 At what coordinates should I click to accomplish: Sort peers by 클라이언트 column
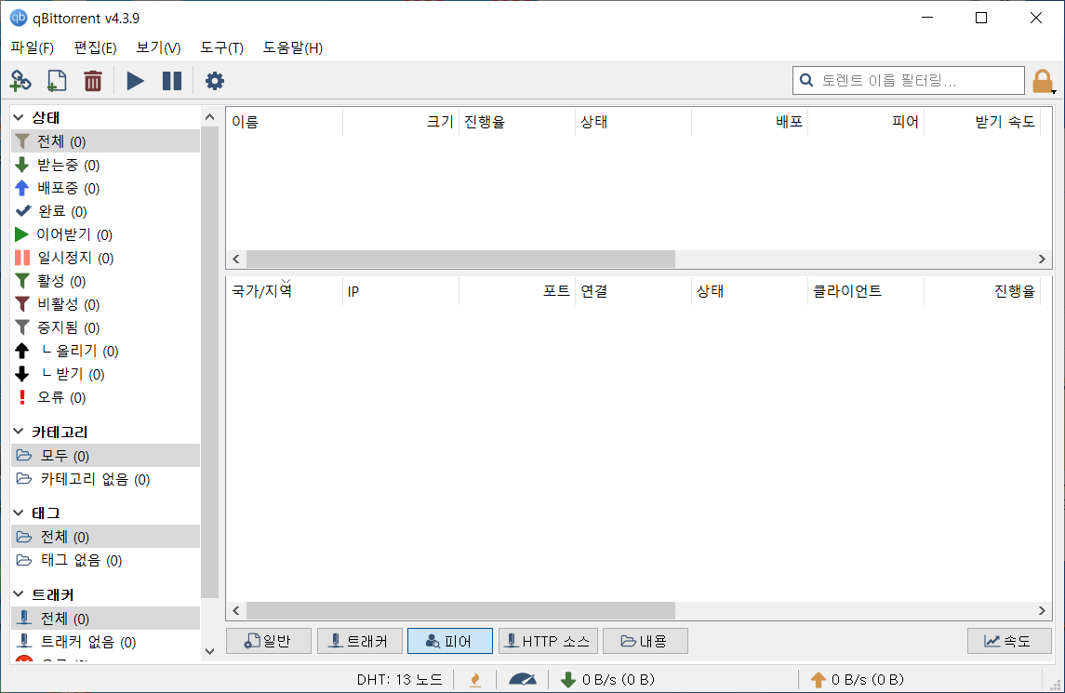click(x=866, y=291)
